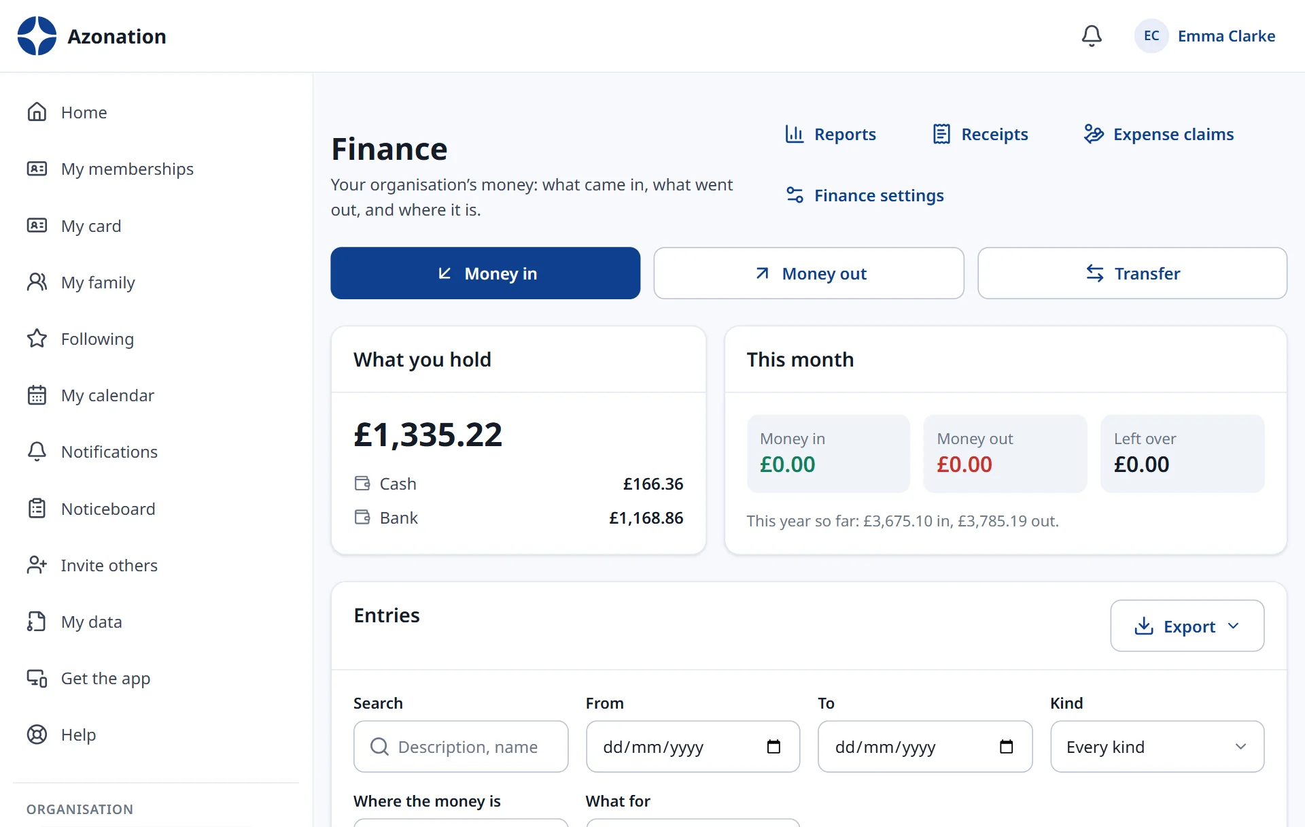
Task: Click the Money in button
Action: click(x=485, y=273)
